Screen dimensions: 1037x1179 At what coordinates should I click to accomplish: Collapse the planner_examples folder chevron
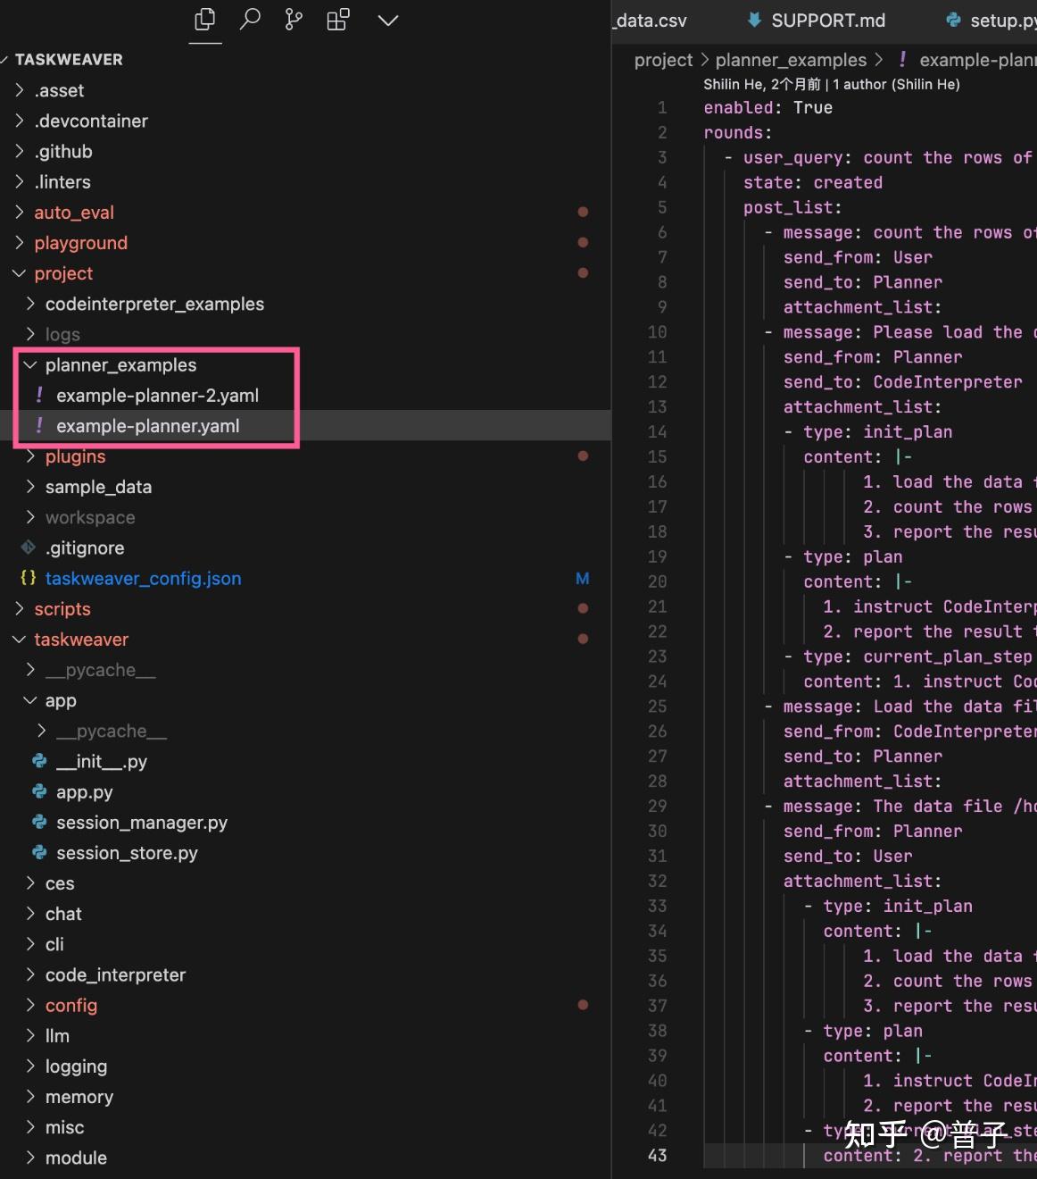pyautogui.click(x=30, y=364)
